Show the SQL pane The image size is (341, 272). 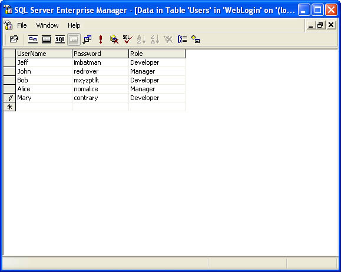[x=60, y=39]
